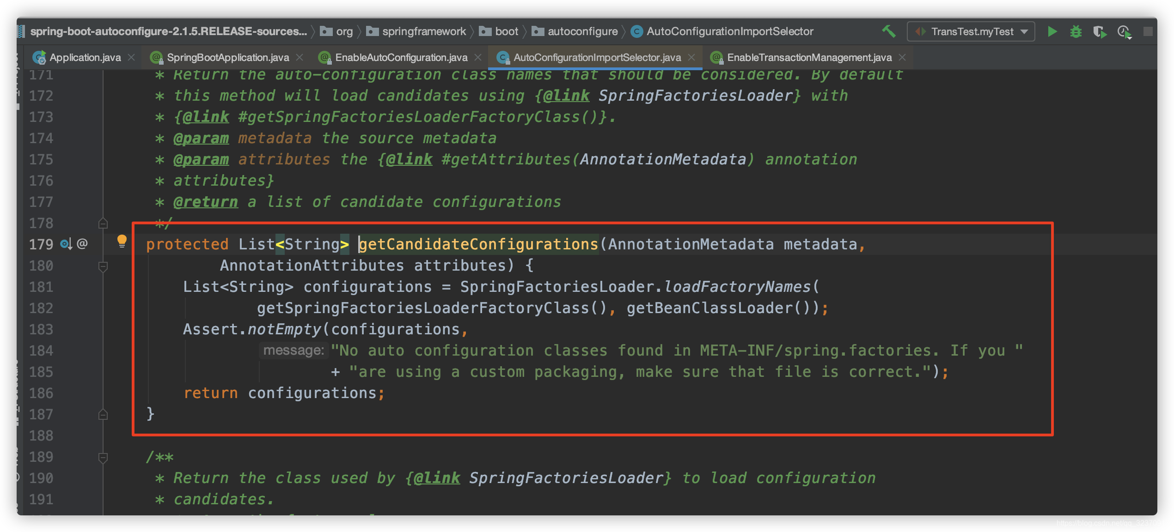The width and height of the screenshot is (1174, 532).
Task: Switch to the EnableTransactionManagement.java tab
Action: tap(809, 57)
